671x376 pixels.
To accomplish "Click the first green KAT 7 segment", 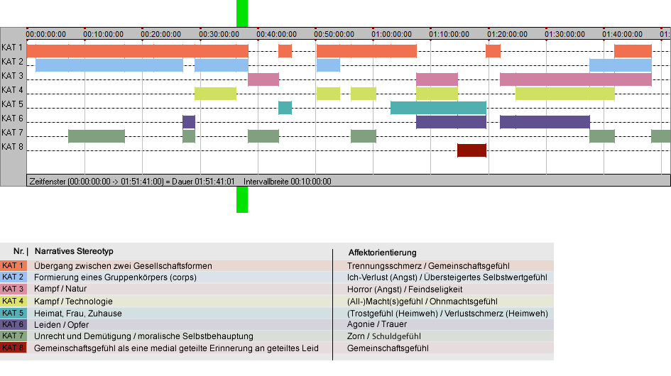I will [97, 136].
